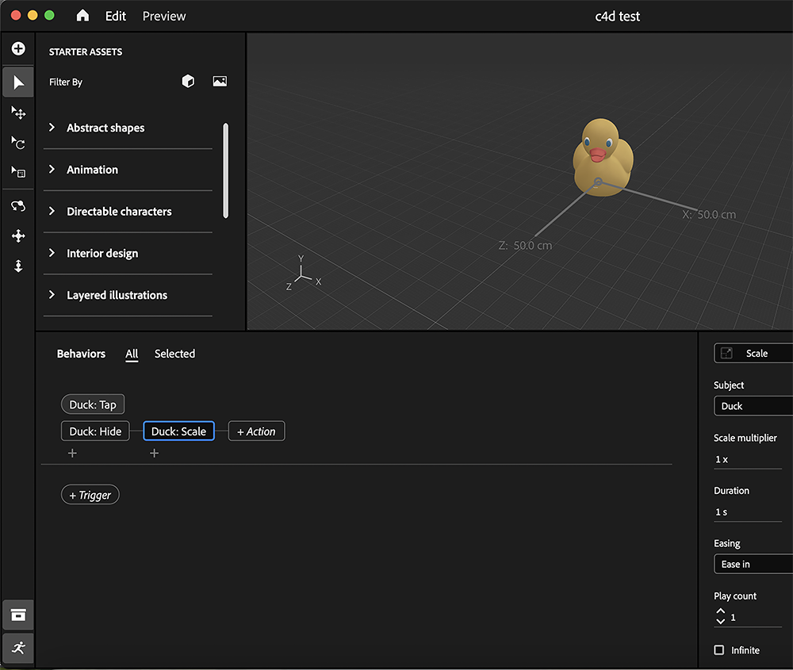Open the Preview menu item
The height and width of the screenshot is (670, 793).
163,16
